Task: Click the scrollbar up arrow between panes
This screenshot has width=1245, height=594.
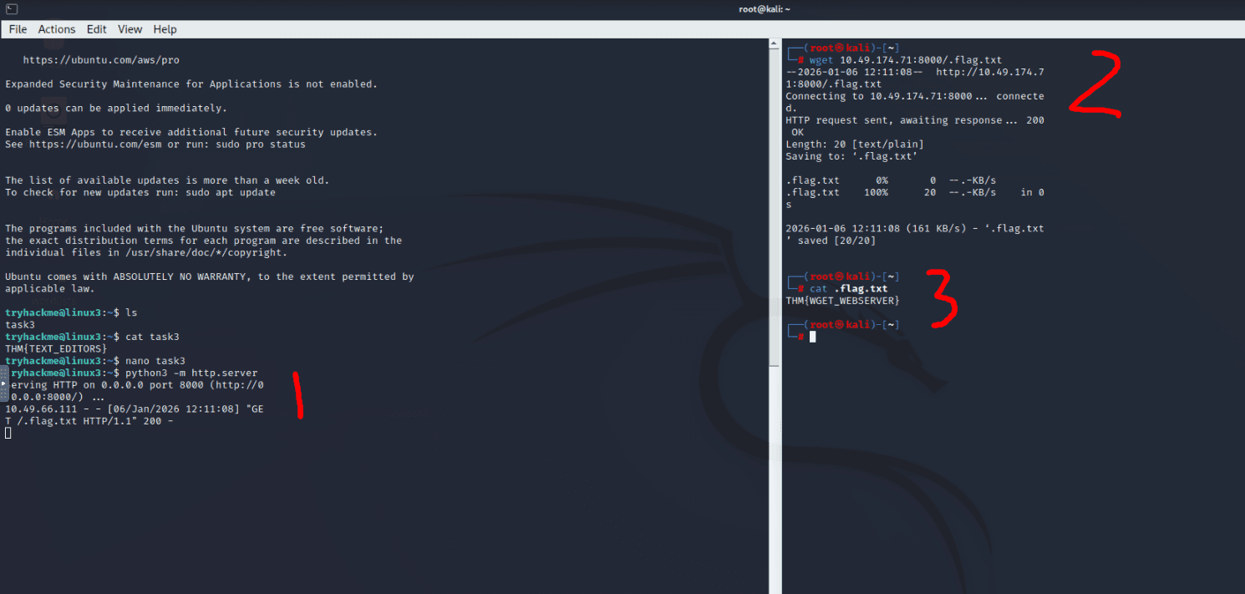Action: point(774,43)
